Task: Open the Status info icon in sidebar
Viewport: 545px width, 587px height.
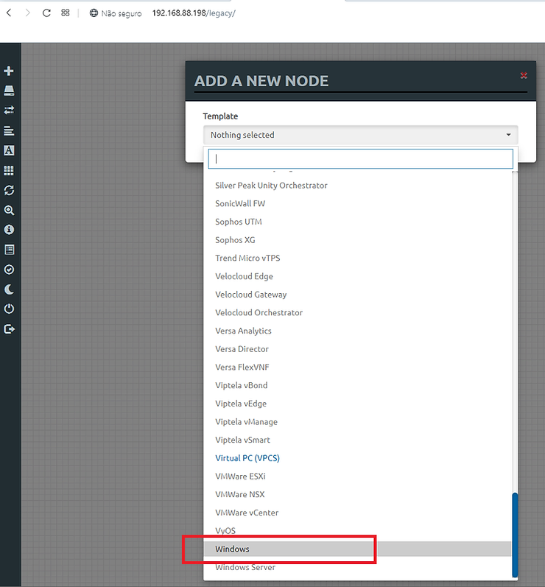Action: [x=9, y=230]
